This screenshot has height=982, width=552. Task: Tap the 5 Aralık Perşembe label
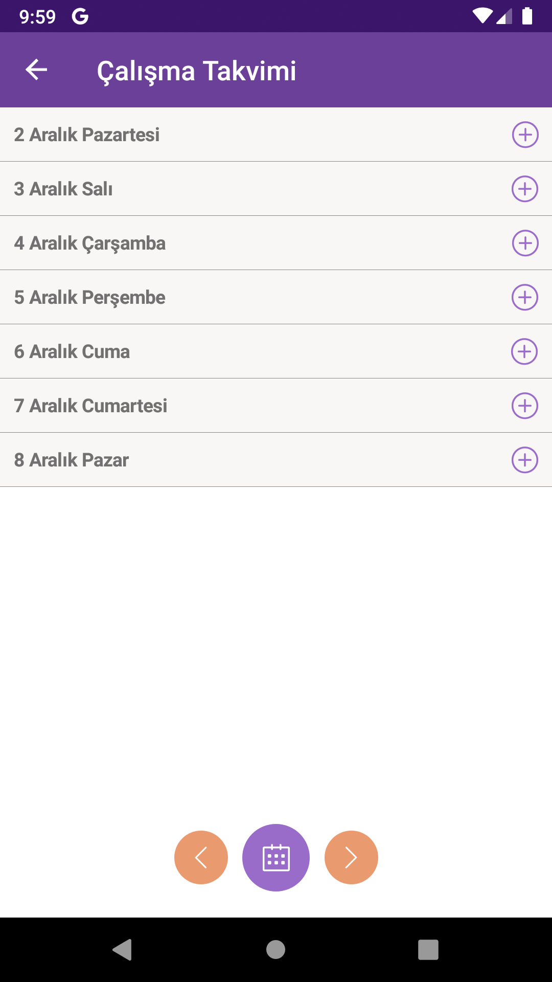(90, 298)
